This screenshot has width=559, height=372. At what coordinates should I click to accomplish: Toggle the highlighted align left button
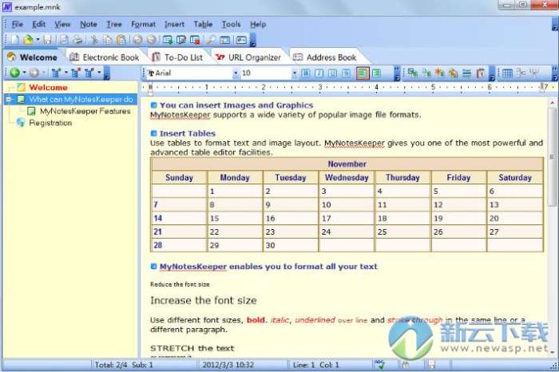click(362, 73)
